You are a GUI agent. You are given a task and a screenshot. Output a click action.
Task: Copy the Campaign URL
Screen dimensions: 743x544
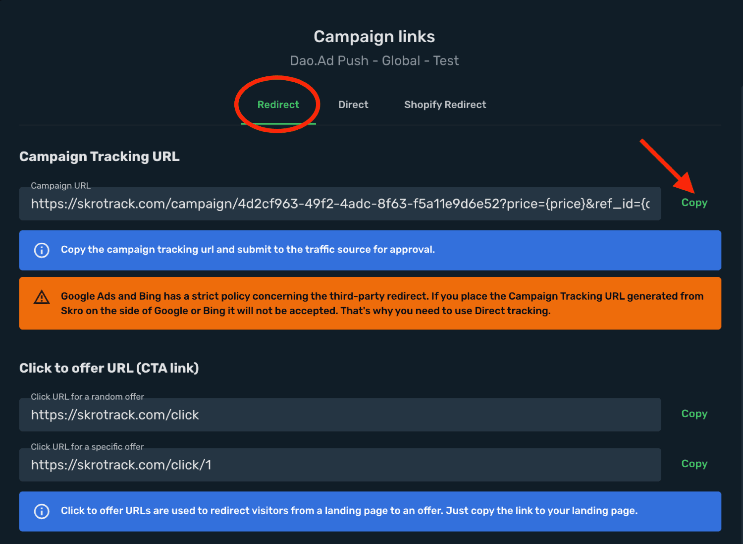tap(694, 203)
